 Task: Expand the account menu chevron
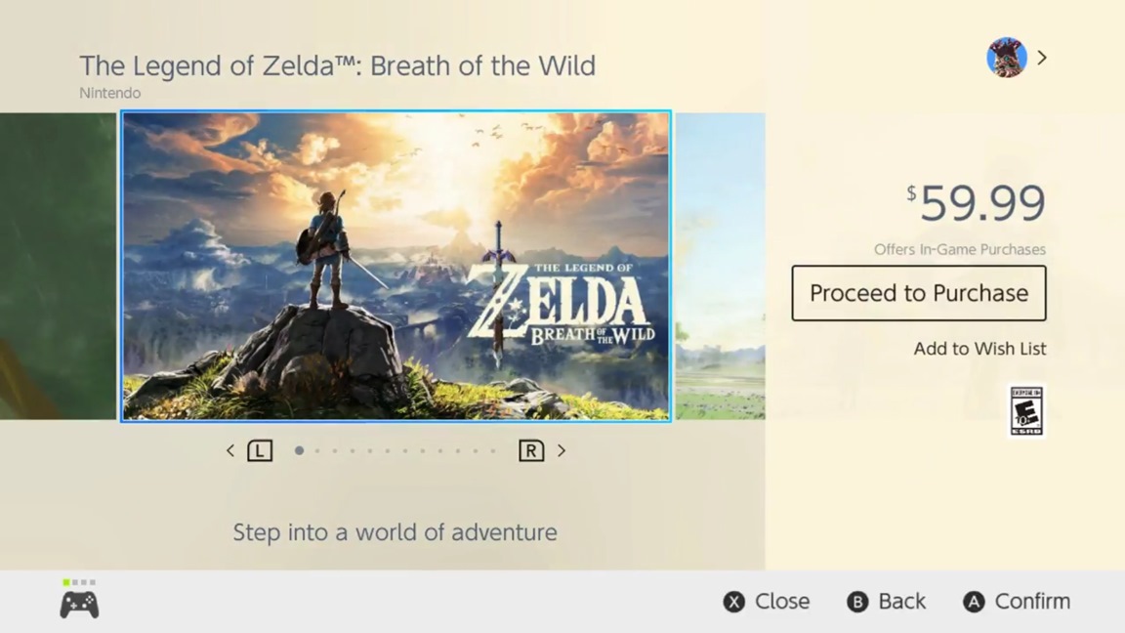click(x=1042, y=58)
